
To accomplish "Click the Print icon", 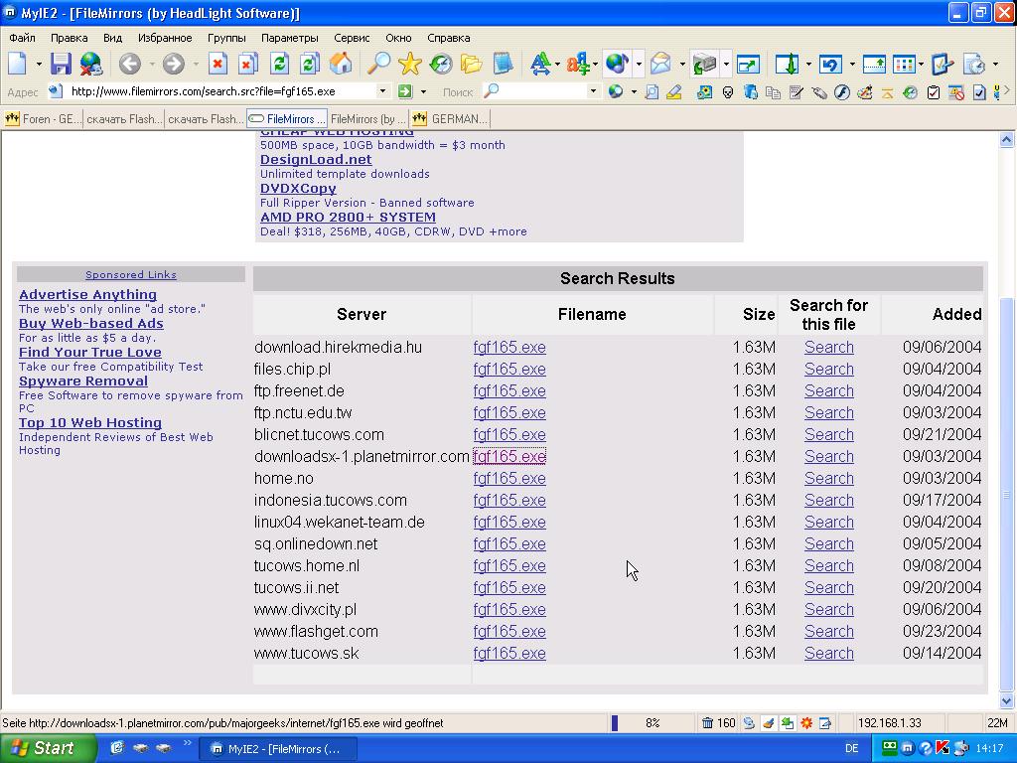I will click(704, 64).
